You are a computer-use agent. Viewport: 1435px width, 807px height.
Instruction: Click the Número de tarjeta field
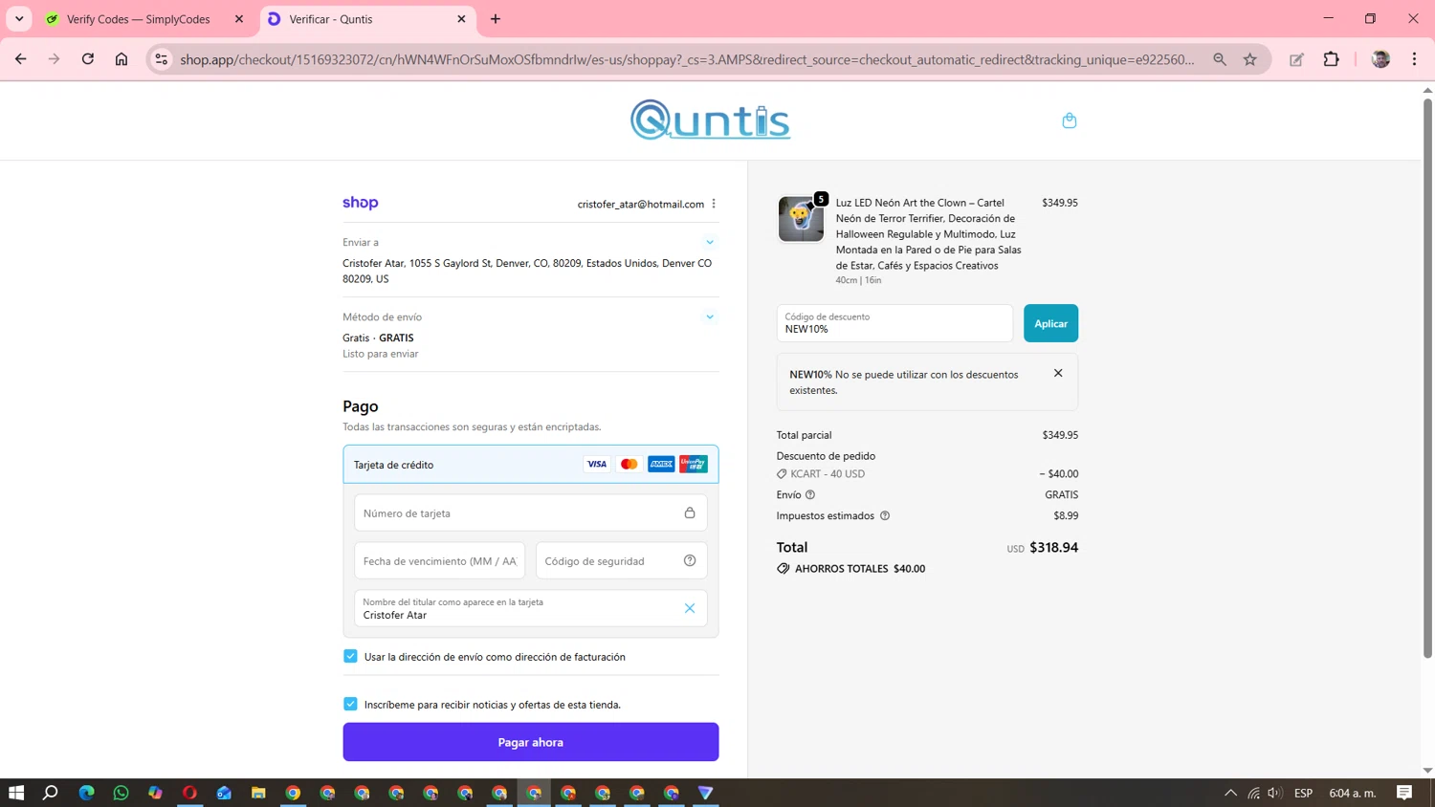(531, 513)
